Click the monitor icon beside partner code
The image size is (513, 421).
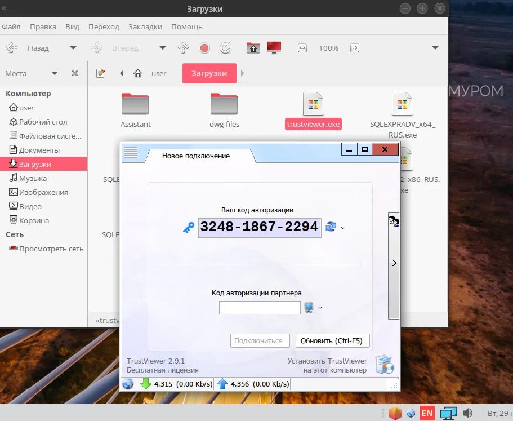pos(309,307)
